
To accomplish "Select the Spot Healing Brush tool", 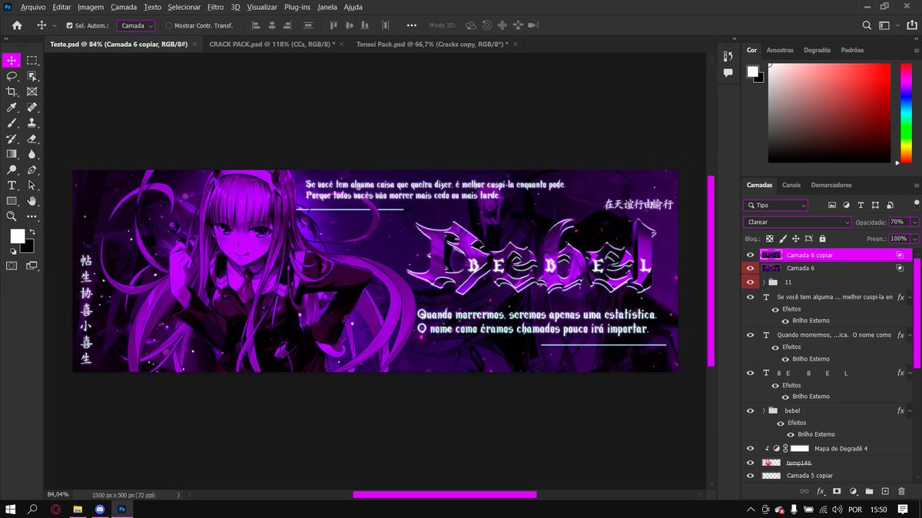I will (x=32, y=107).
